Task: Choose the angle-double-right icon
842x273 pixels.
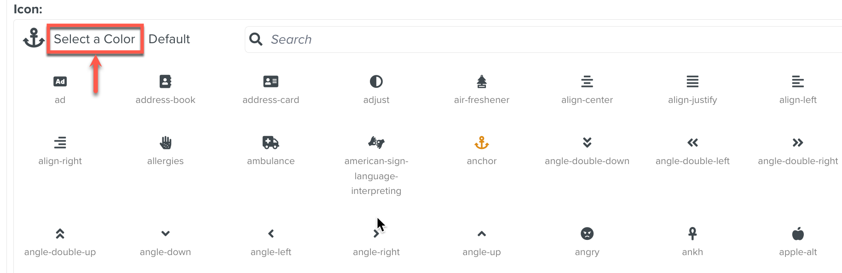Action: tap(798, 142)
